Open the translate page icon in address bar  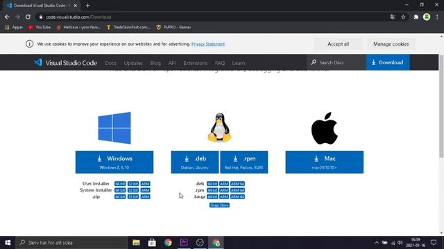(393, 17)
